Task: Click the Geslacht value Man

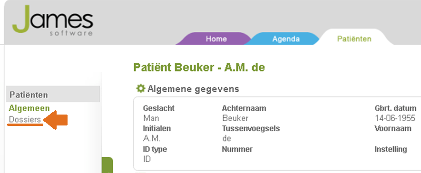Action: (x=151, y=118)
